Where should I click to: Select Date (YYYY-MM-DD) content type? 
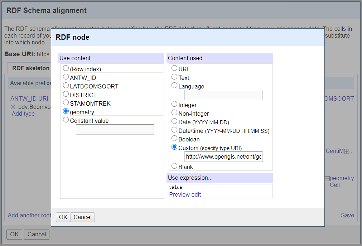point(174,122)
